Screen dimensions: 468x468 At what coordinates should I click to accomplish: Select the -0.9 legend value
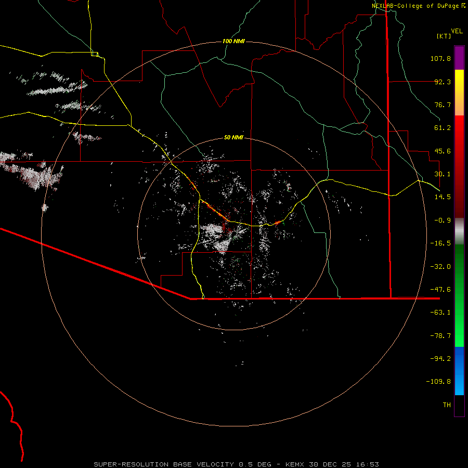coord(443,220)
